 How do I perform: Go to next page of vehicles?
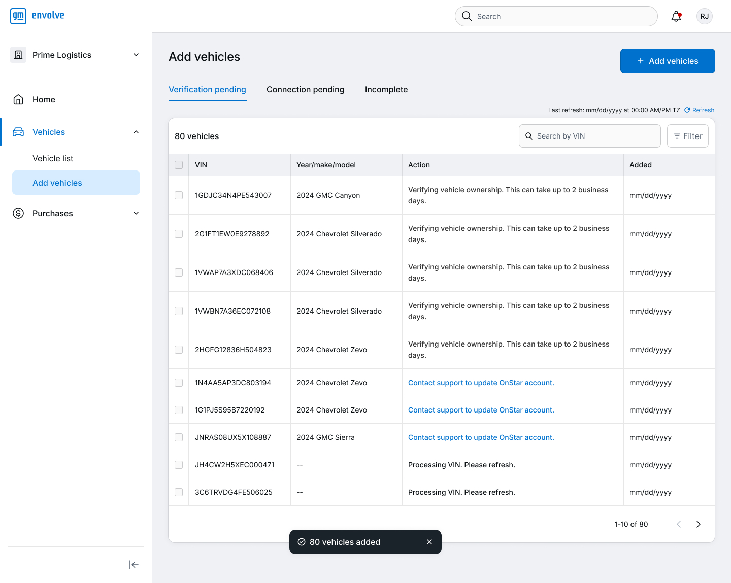(699, 524)
